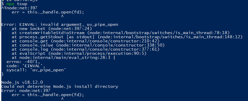Click the process.getStdout [as stdout] stack line
The width and height of the screenshot is (248, 101).
tap(127, 37)
